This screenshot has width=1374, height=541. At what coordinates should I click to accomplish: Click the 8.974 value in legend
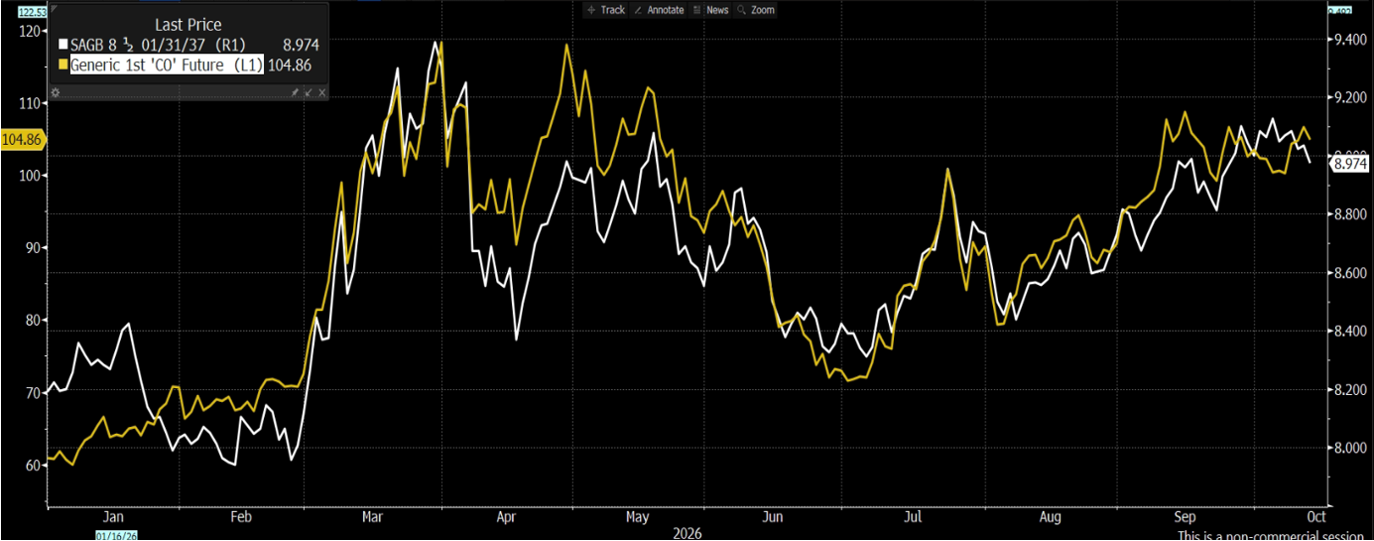[299, 45]
